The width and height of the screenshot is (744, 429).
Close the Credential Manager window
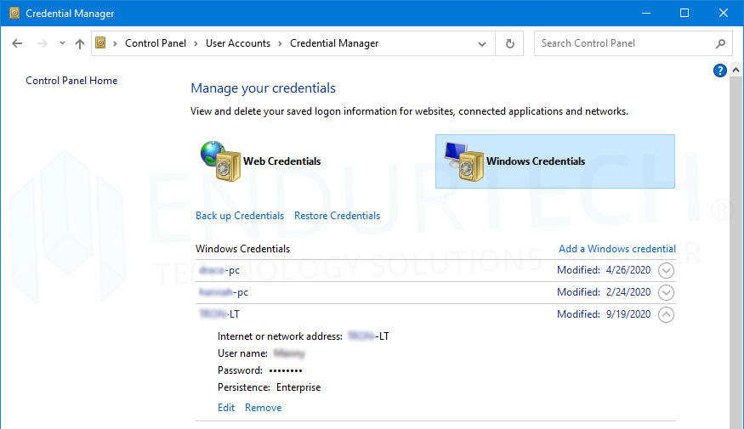tap(723, 14)
